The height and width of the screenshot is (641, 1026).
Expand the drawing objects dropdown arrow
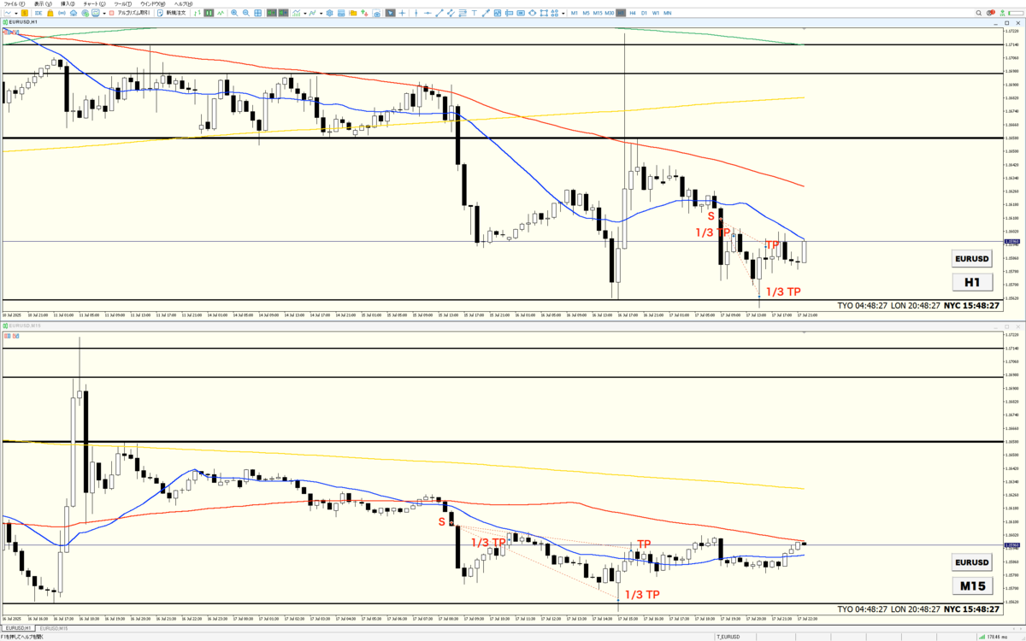(563, 13)
